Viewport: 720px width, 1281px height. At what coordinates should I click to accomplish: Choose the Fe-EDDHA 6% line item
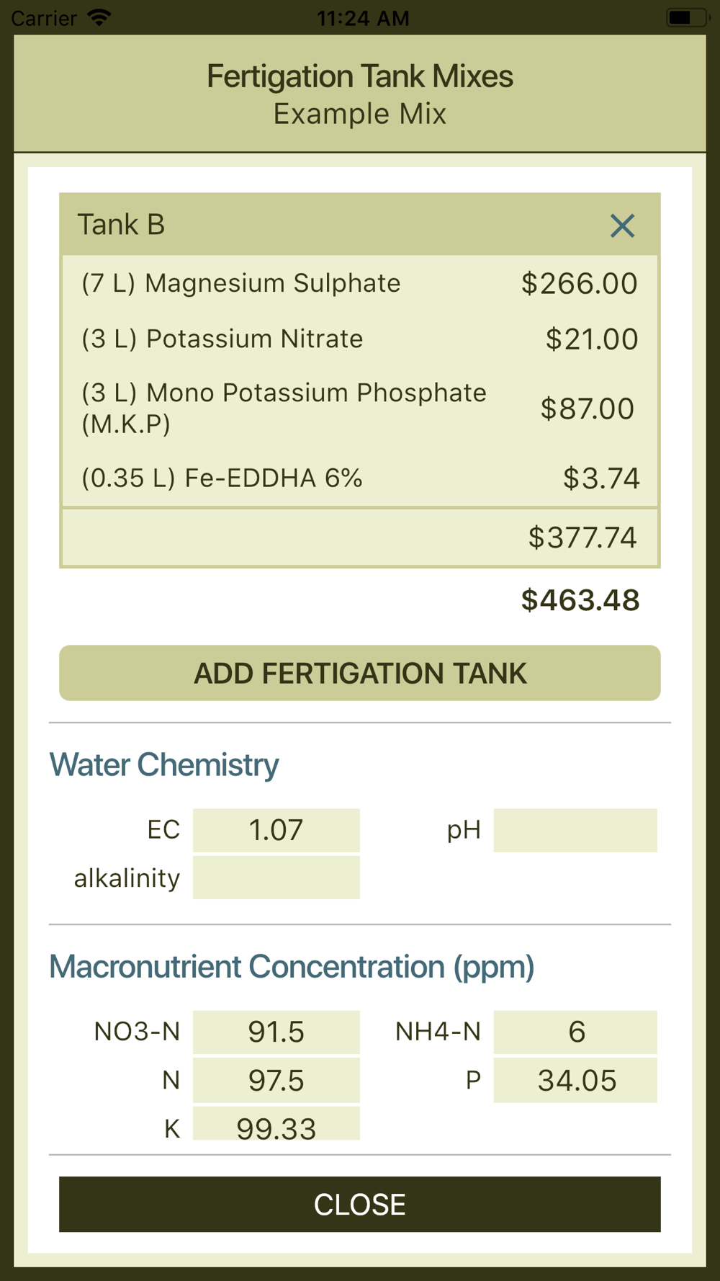[360, 478]
